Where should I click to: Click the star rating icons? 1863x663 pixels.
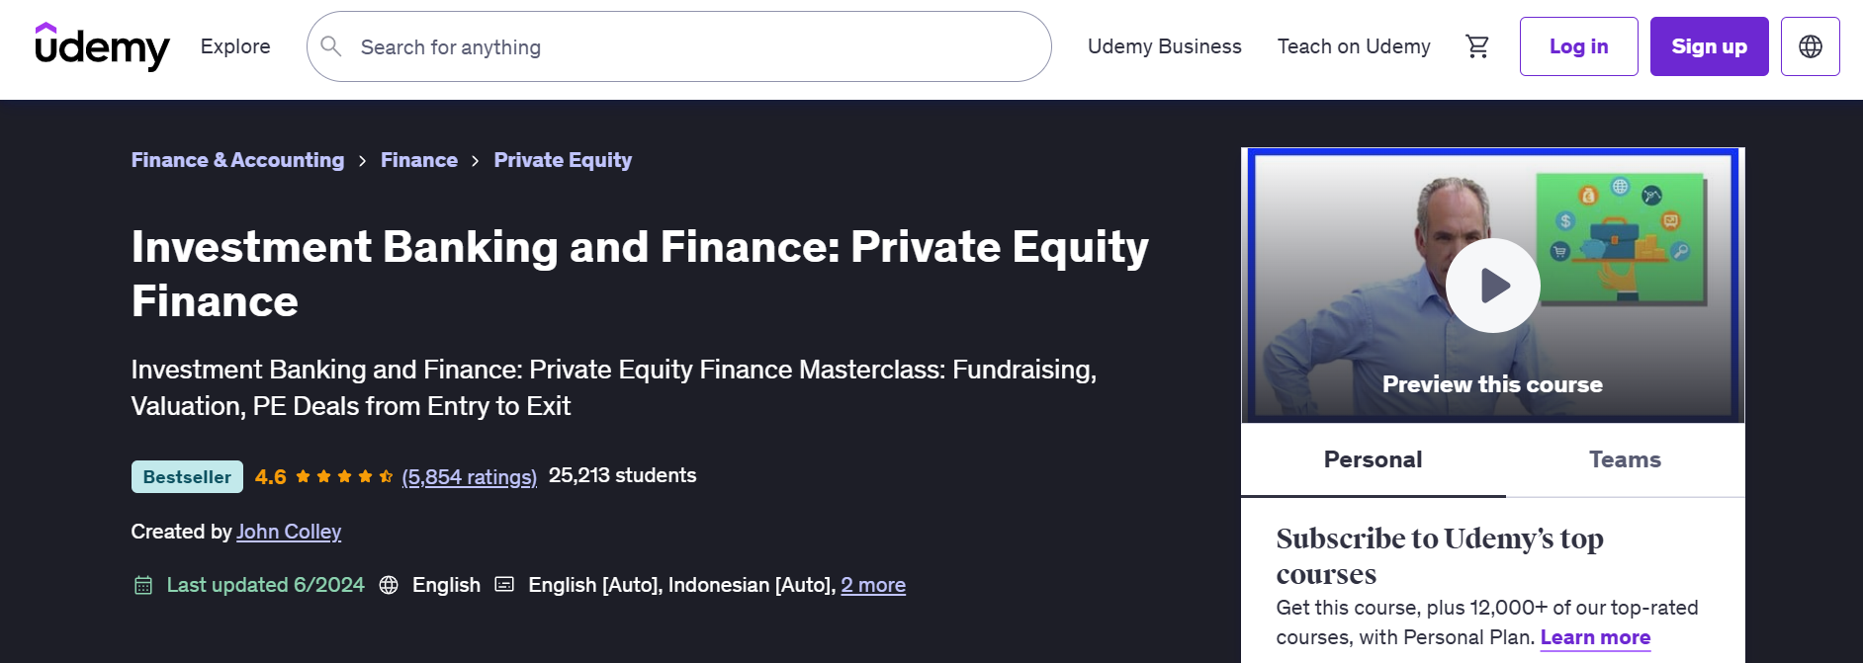343,476
